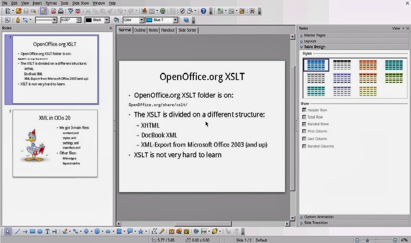Click the Edit File mode icon
Image resolution: width=411 pixels, height=243 pixels.
click(44, 11)
